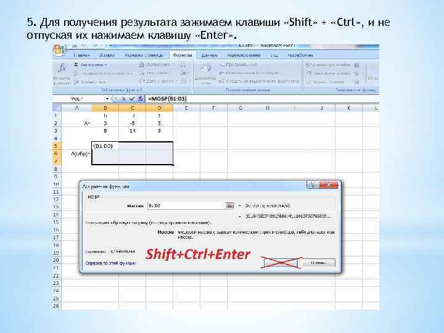This screenshot has width=444, height=333.
Task: Select the column G header
Action: point(240,108)
